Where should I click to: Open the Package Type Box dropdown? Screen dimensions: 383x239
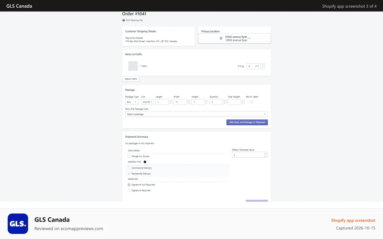tap(132, 102)
